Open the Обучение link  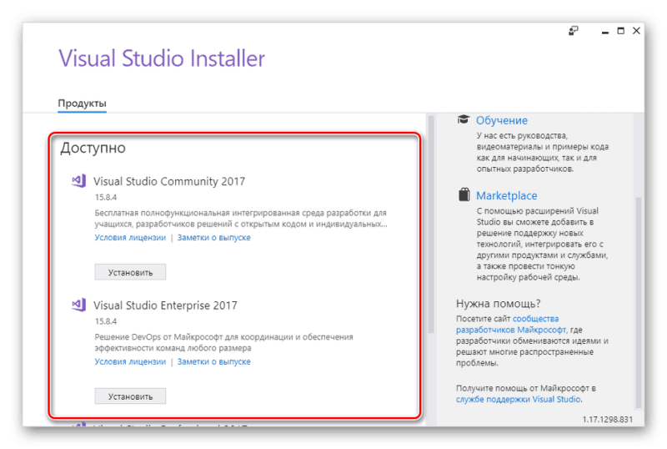tap(502, 120)
